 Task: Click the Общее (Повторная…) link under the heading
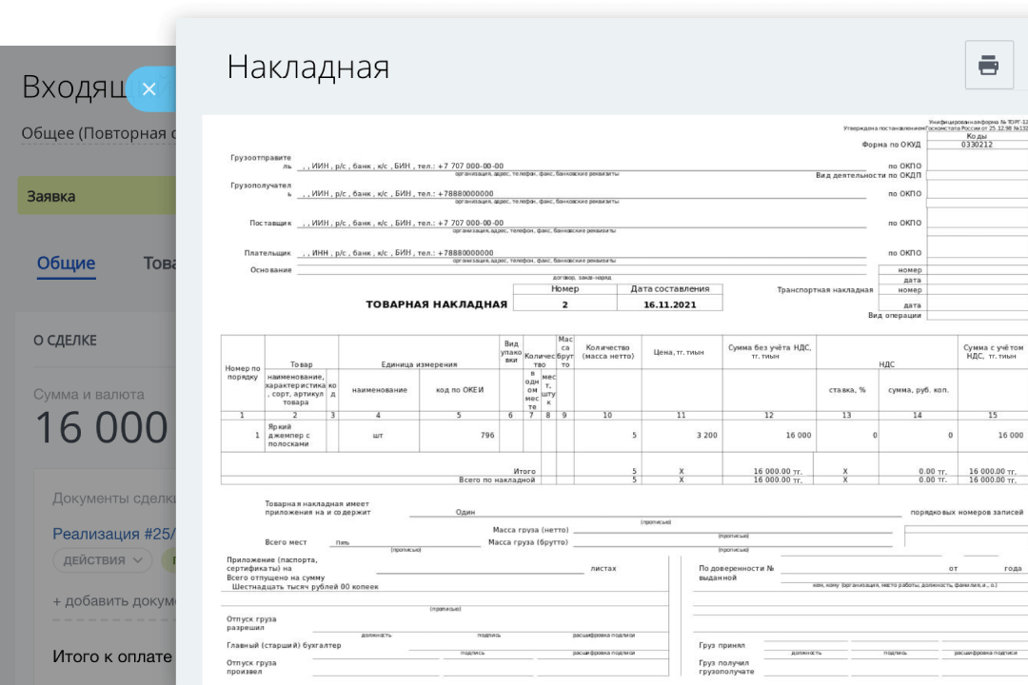tap(98, 133)
